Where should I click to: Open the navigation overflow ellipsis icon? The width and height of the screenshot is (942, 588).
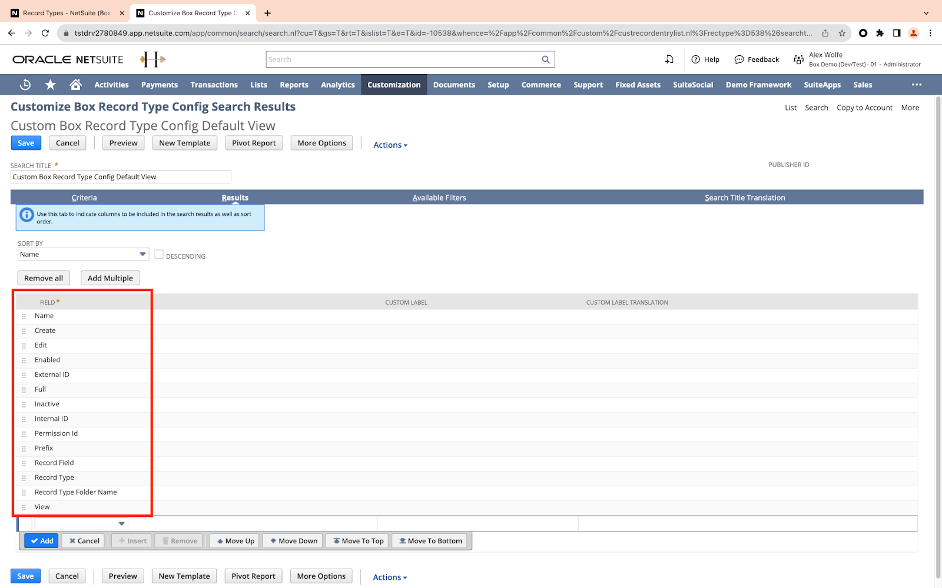click(x=917, y=85)
